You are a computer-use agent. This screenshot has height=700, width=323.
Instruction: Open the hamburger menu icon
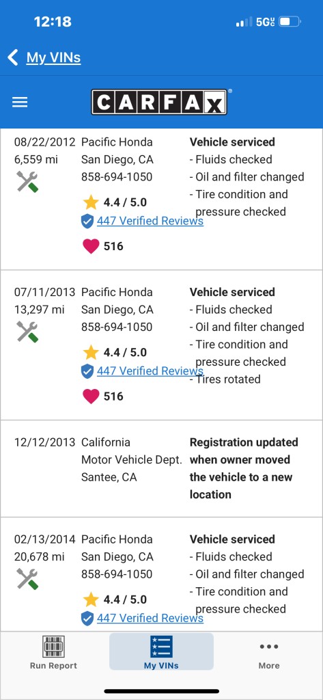[20, 103]
